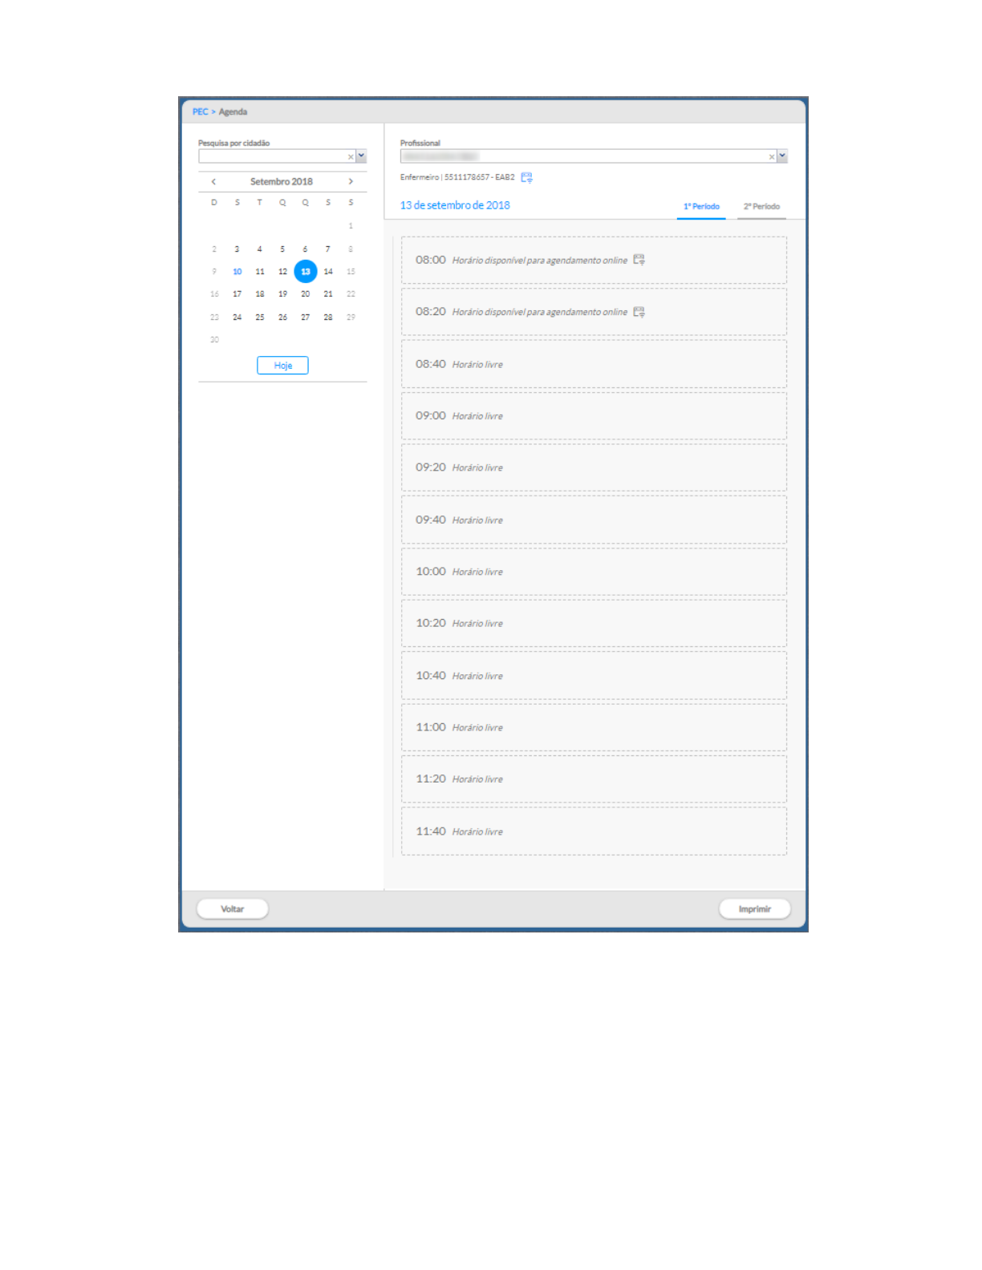Clear the Pesquisa por cidadão field
Image resolution: width=982 pixels, height=1270 pixels.
click(351, 157)
